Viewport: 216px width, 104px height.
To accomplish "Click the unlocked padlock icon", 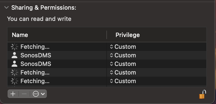I will 203,94.
